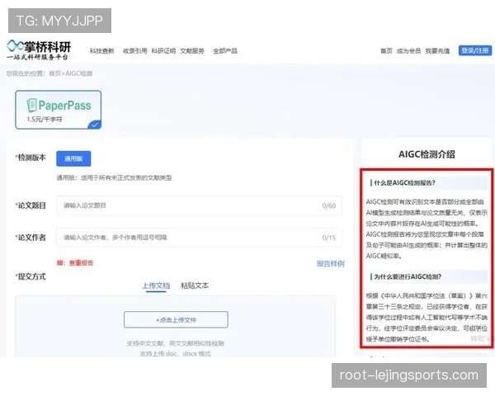This screenshot has width=495, height=396.
Task: Click the 为什么要进行AIGC检测? heading
Action: click(x=408, y=276)
